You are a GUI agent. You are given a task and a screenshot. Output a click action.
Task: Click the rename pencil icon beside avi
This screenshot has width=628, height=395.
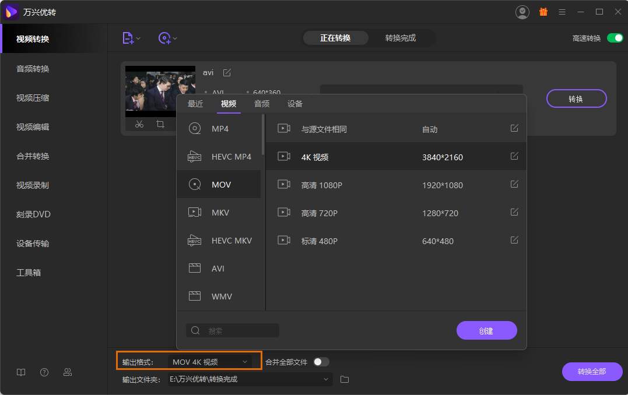[x=227, y=72]
